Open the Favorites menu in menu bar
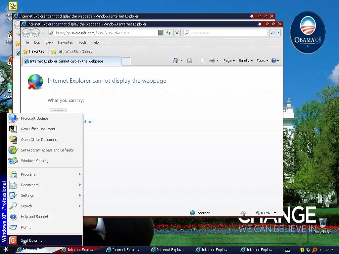This screenshot has width=339, height=254. (x=65, y=42)
